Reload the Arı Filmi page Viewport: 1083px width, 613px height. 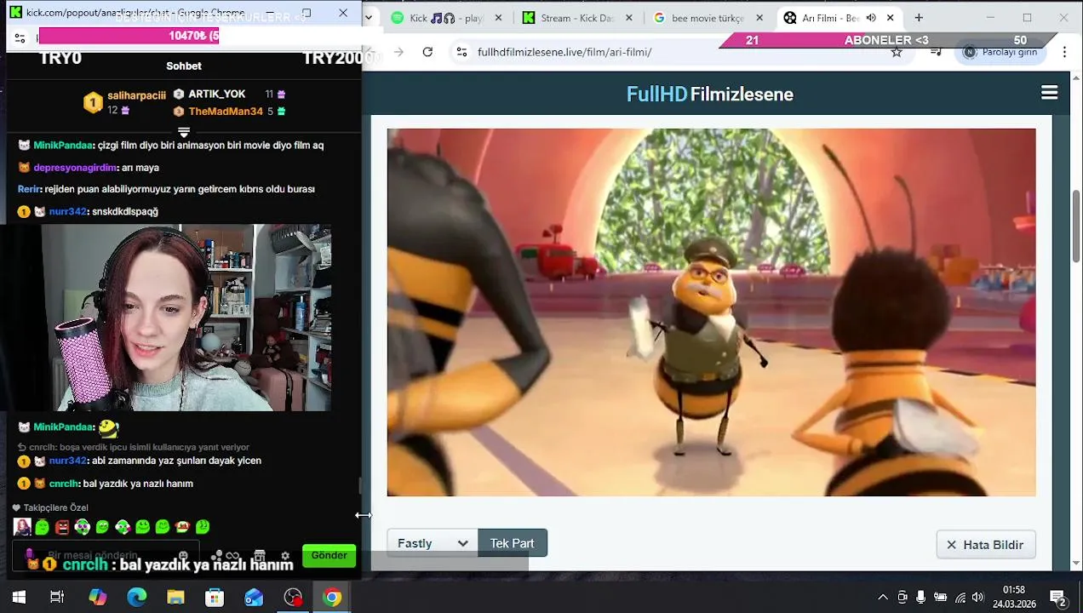pyautogui.click(x=427, y=52)
